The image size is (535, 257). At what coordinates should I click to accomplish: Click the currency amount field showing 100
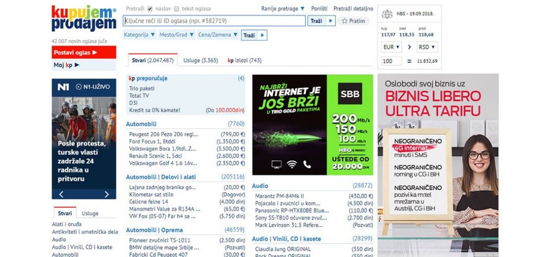(392, 61)
